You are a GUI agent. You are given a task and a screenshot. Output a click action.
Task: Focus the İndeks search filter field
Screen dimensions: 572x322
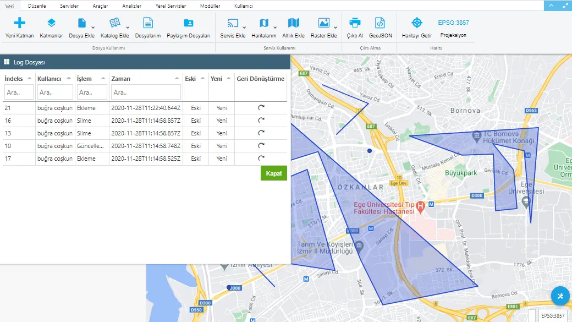[x=19, y=92]
